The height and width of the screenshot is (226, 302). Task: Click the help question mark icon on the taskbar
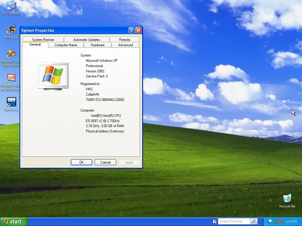214,222
